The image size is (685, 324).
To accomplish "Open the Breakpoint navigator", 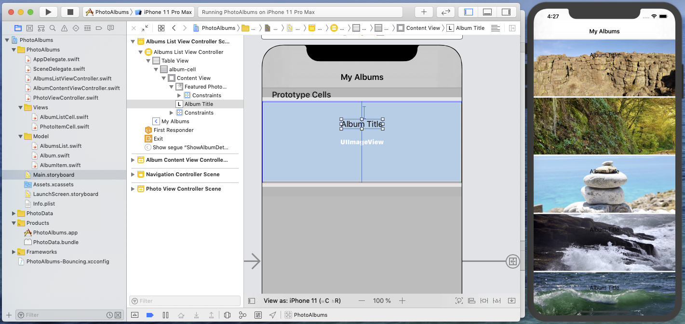I will tap(99, 28).
